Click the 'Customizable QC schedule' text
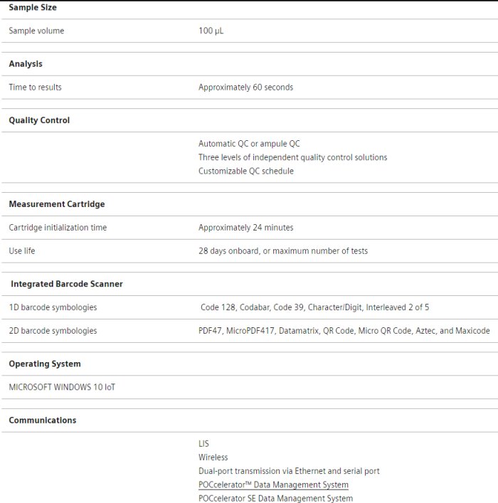Screen dimensions: 498x503 pos(245,171)
